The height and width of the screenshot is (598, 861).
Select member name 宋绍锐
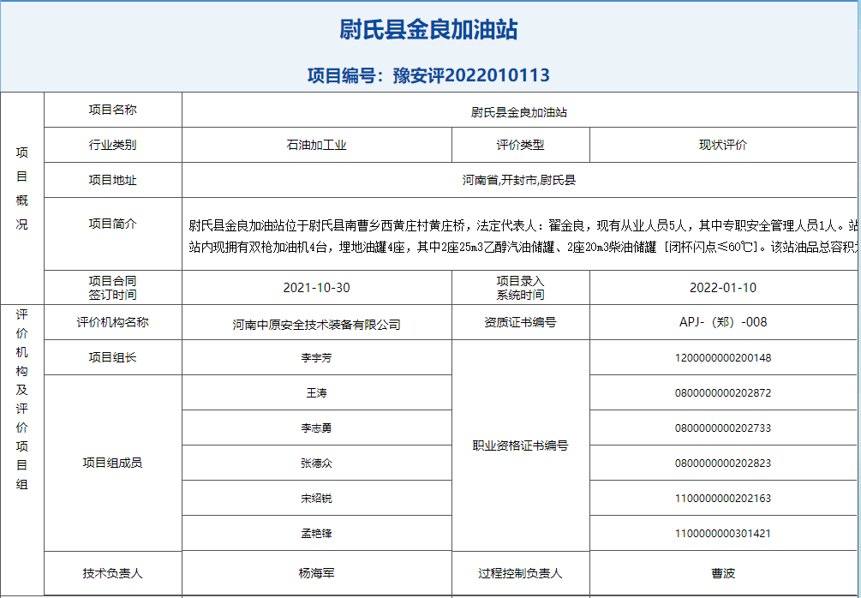(x=317, y=499)
